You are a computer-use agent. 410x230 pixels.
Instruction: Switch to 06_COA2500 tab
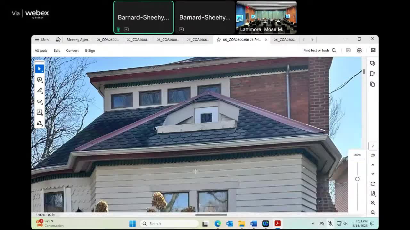(x=285, y=40)
